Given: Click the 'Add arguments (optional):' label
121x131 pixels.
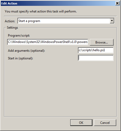Looking at the screenshot, I should (x=26, y=51).
